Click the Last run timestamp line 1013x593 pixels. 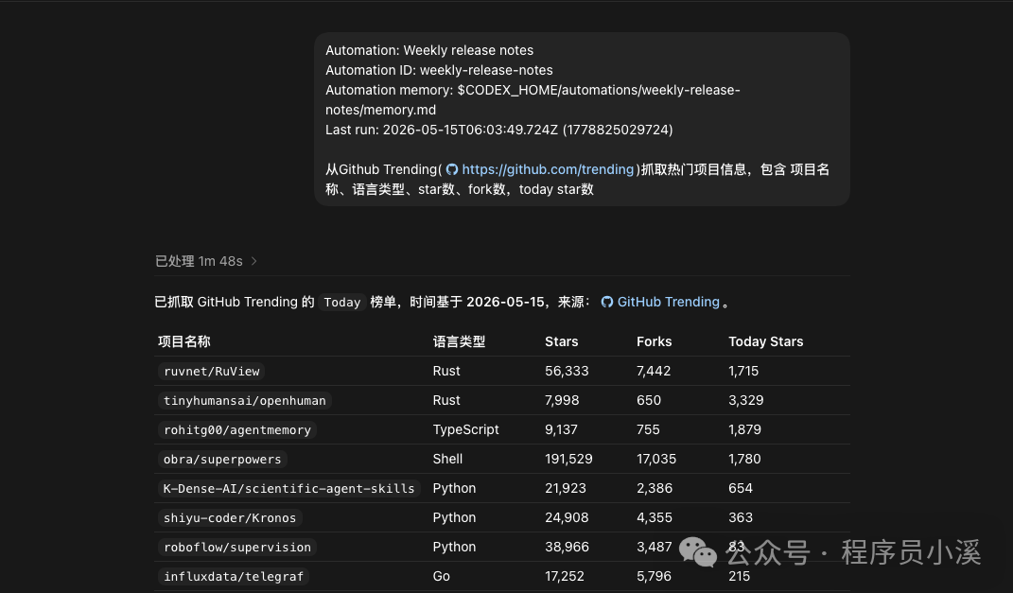[499, 130]
